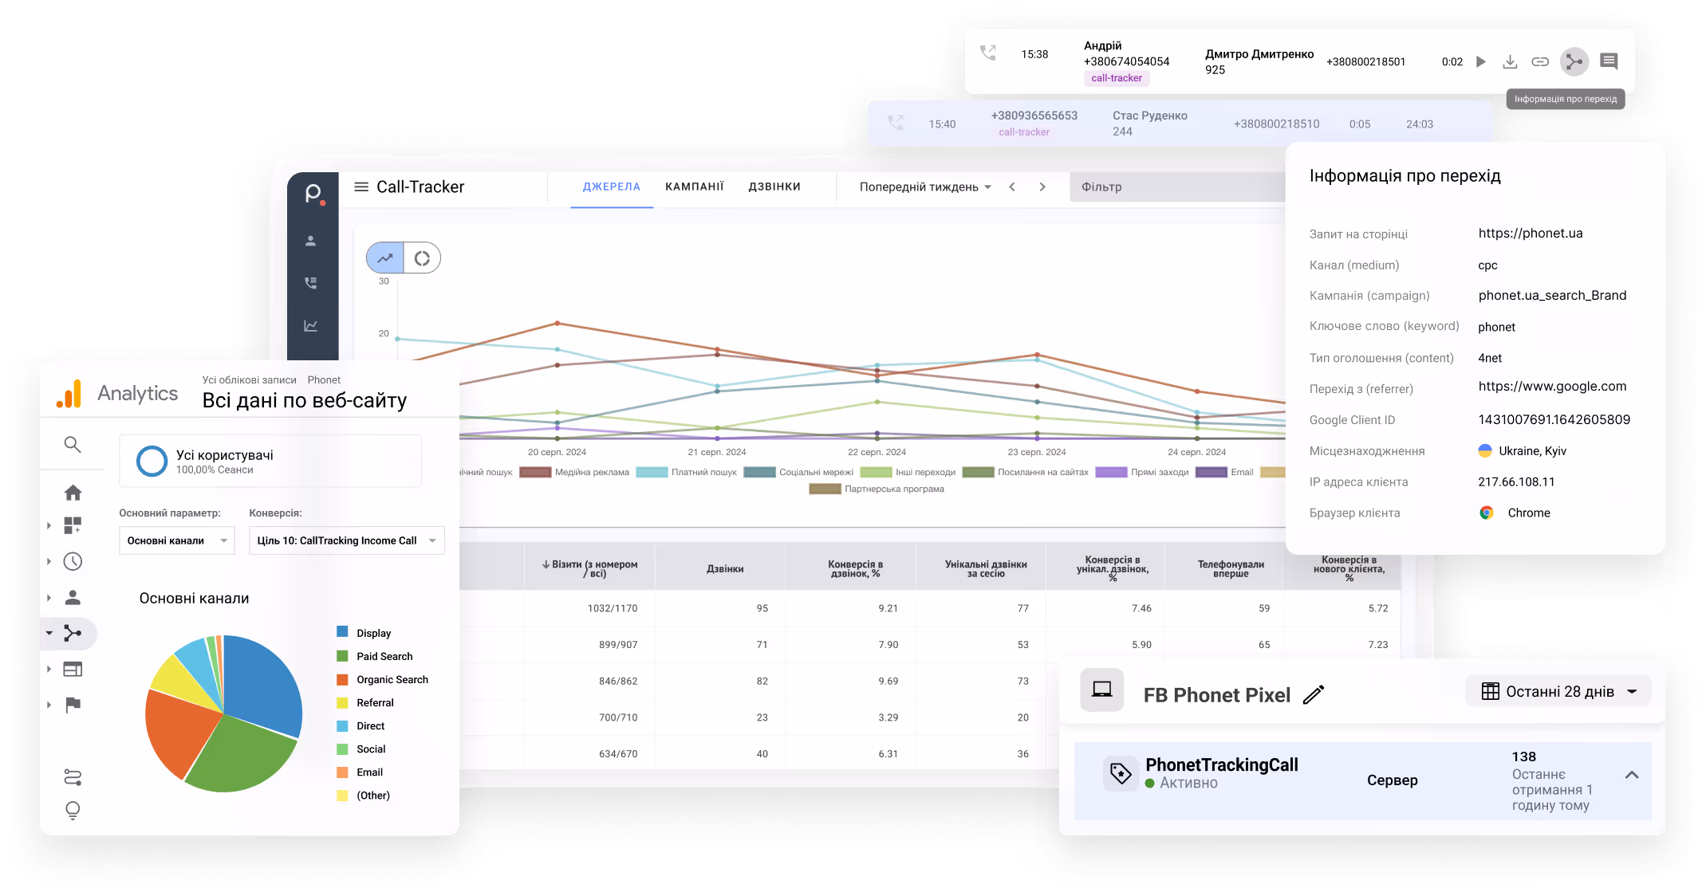Click Organic Search legend color swatch

coord(342,679)
